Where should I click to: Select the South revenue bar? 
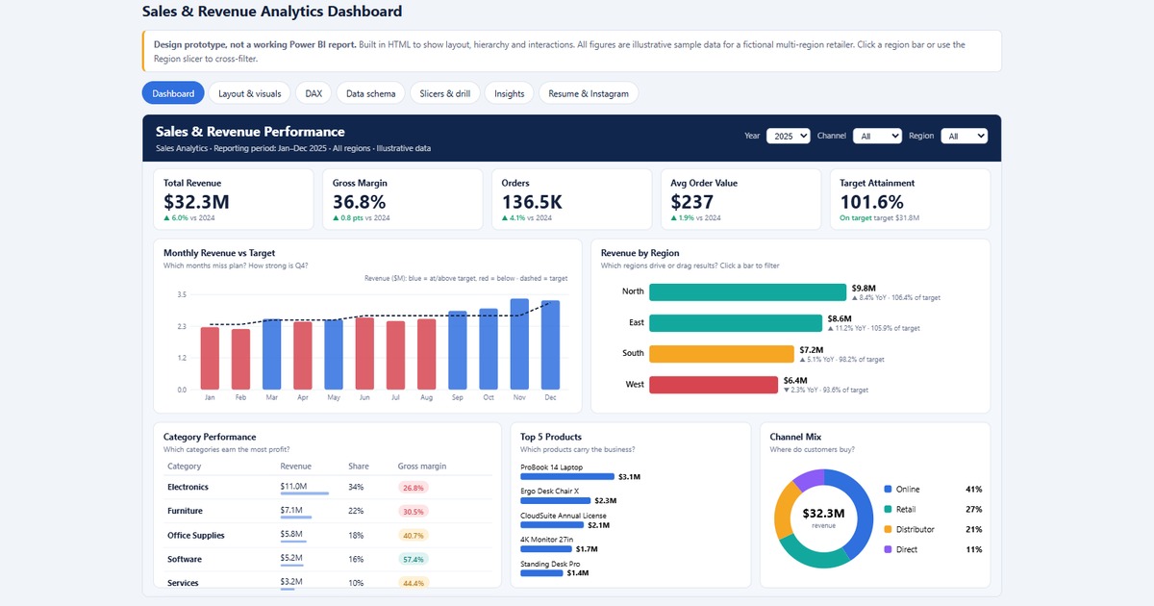[x=721, y=353]
